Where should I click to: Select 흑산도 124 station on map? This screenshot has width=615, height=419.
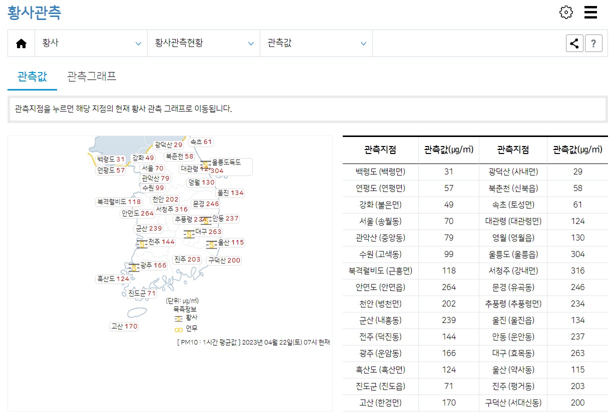(x=113, y=279)
